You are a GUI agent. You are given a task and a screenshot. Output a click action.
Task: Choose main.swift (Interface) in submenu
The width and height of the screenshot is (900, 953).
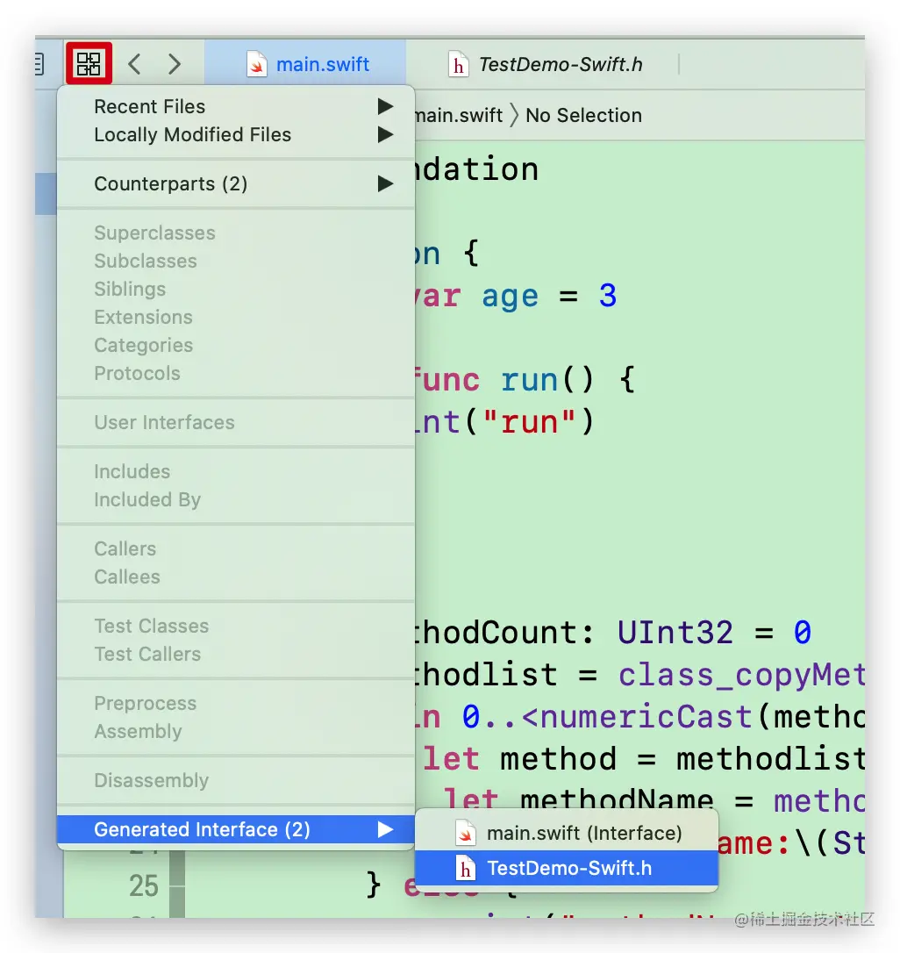567,834
